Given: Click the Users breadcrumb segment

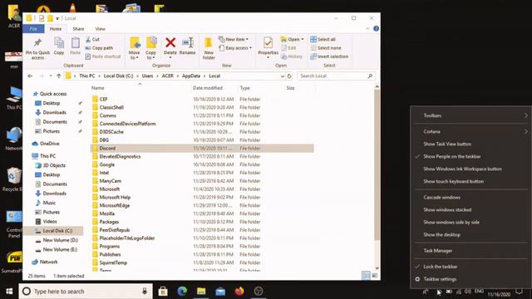Looking at the screenshot, I should [x=148, y=76].
